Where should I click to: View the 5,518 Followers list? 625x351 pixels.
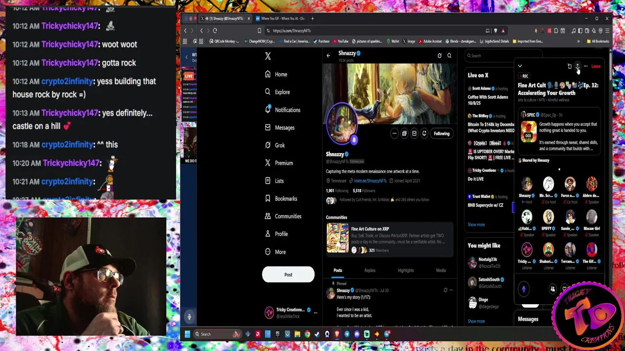pyautogui.click(x=364, y=191)
